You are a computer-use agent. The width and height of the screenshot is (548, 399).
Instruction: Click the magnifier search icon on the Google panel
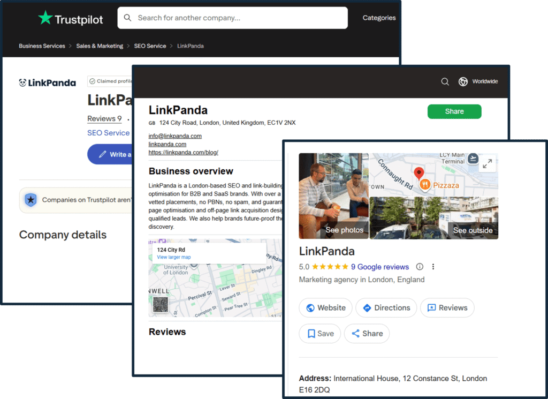coord(445,81)
